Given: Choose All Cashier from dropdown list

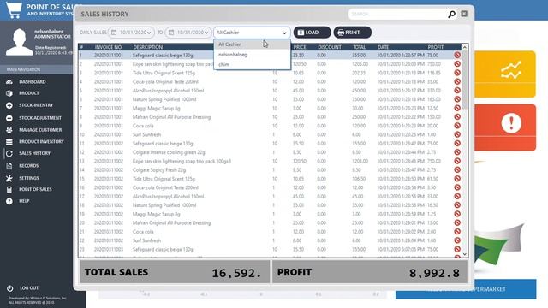Looking at the screenshot, I should [x=252, y=44].
